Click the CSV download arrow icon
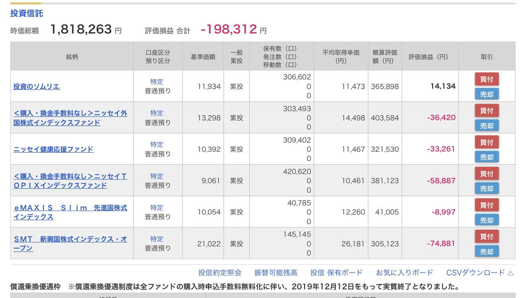Screen dimensions: 530x298 [x=511, y=273]
